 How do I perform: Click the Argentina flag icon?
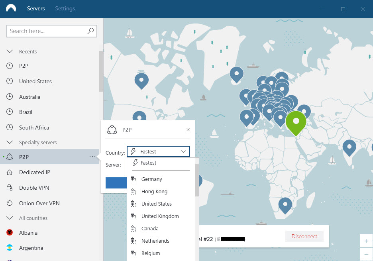point(10,248)
